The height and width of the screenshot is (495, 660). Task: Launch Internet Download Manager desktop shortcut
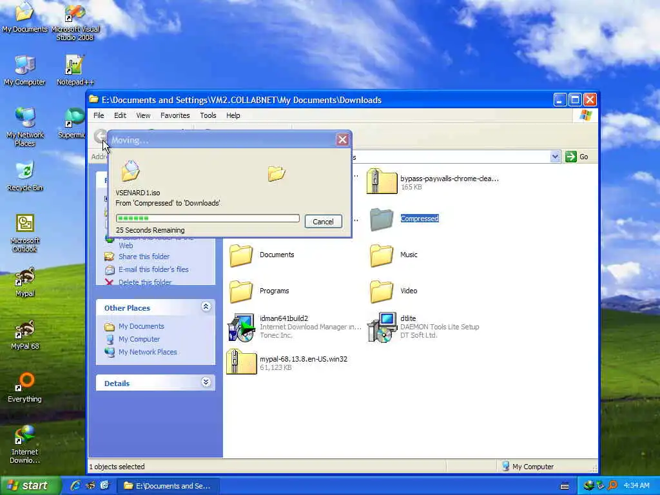click(x=24, y=445)
